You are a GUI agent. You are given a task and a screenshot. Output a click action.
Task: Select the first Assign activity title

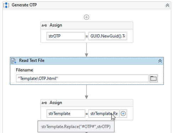(56, 25)
